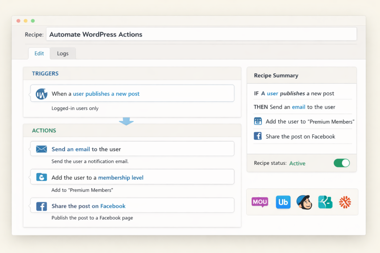The image size is (380, 253).
Task: Click the email link in Recipe Summary
Action: (x=299, y=107)
